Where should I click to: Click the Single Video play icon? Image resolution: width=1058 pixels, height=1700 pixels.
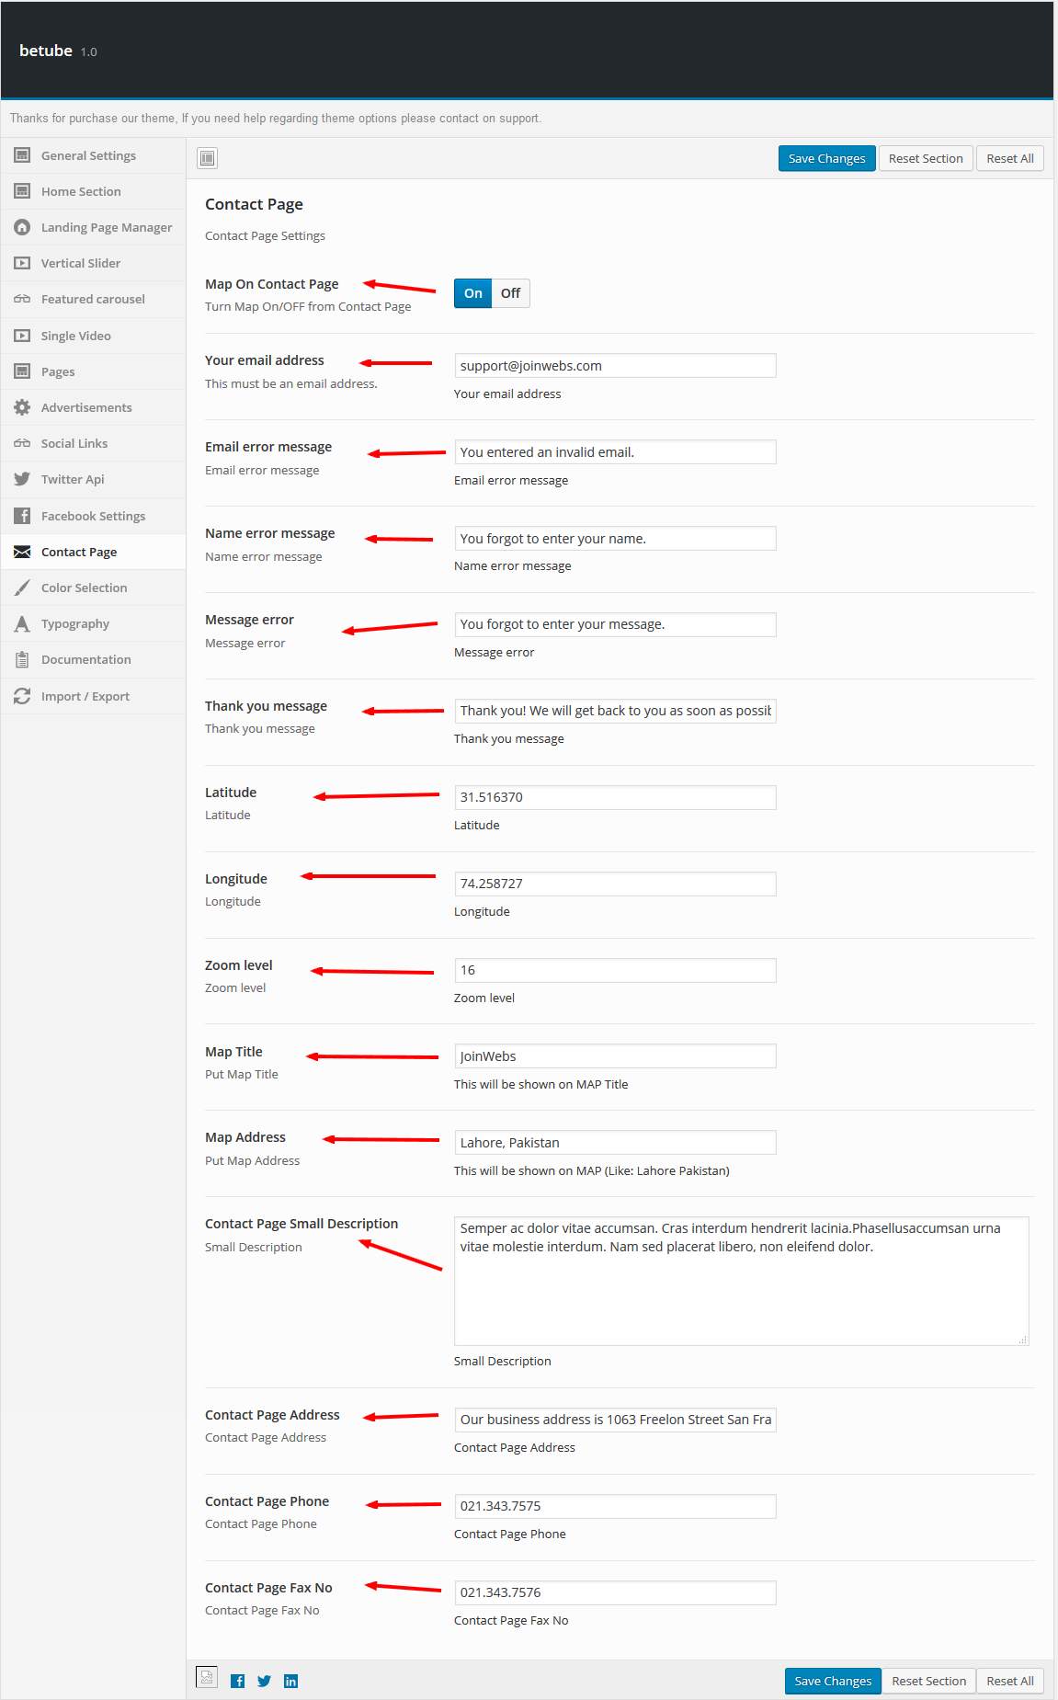tap(22, 336)
